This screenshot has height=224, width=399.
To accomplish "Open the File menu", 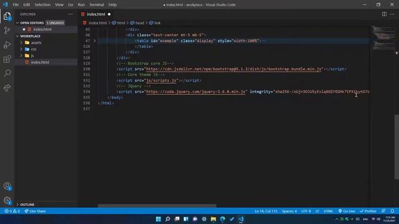I will click(x=16, y=4).
